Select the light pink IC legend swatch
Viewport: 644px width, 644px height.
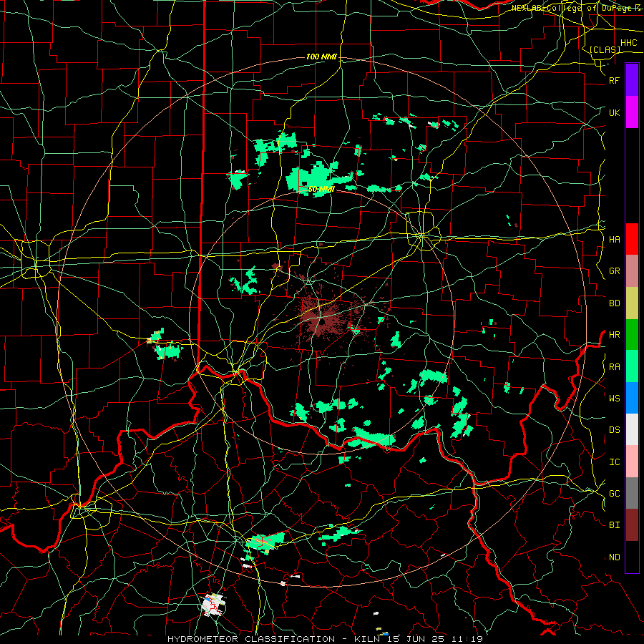(632, 462)
